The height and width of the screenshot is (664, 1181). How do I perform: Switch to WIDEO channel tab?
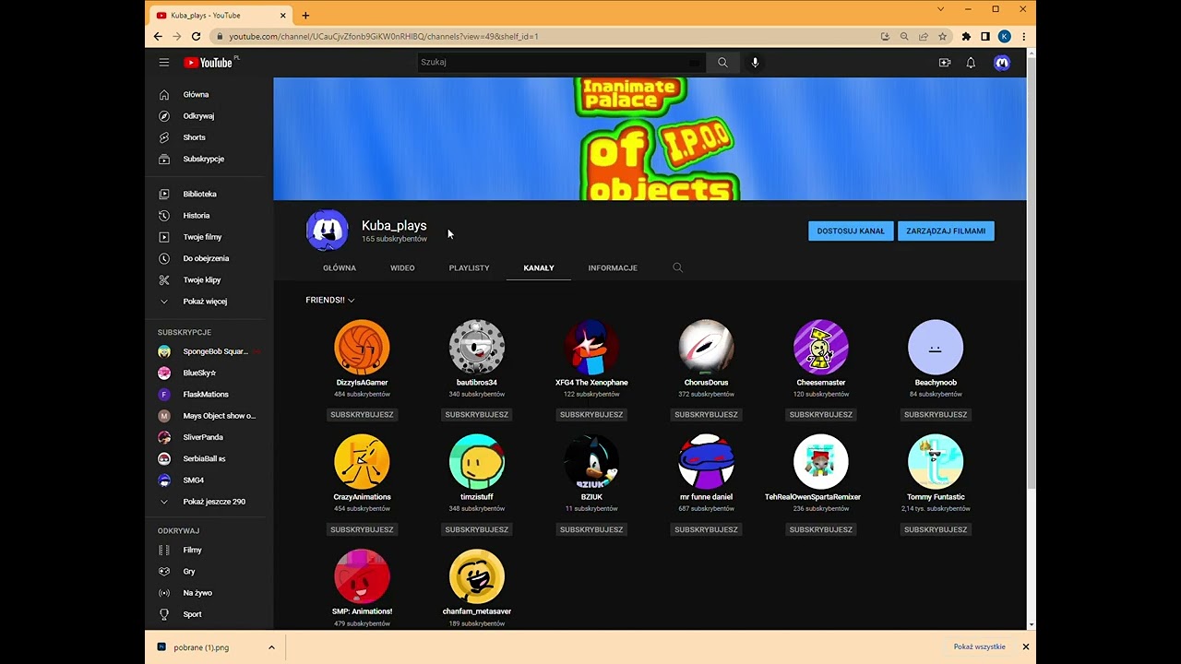402,267
